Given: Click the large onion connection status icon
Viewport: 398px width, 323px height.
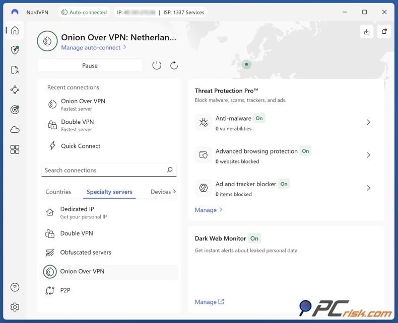Looking at the screenshot, I should (47, 41).
